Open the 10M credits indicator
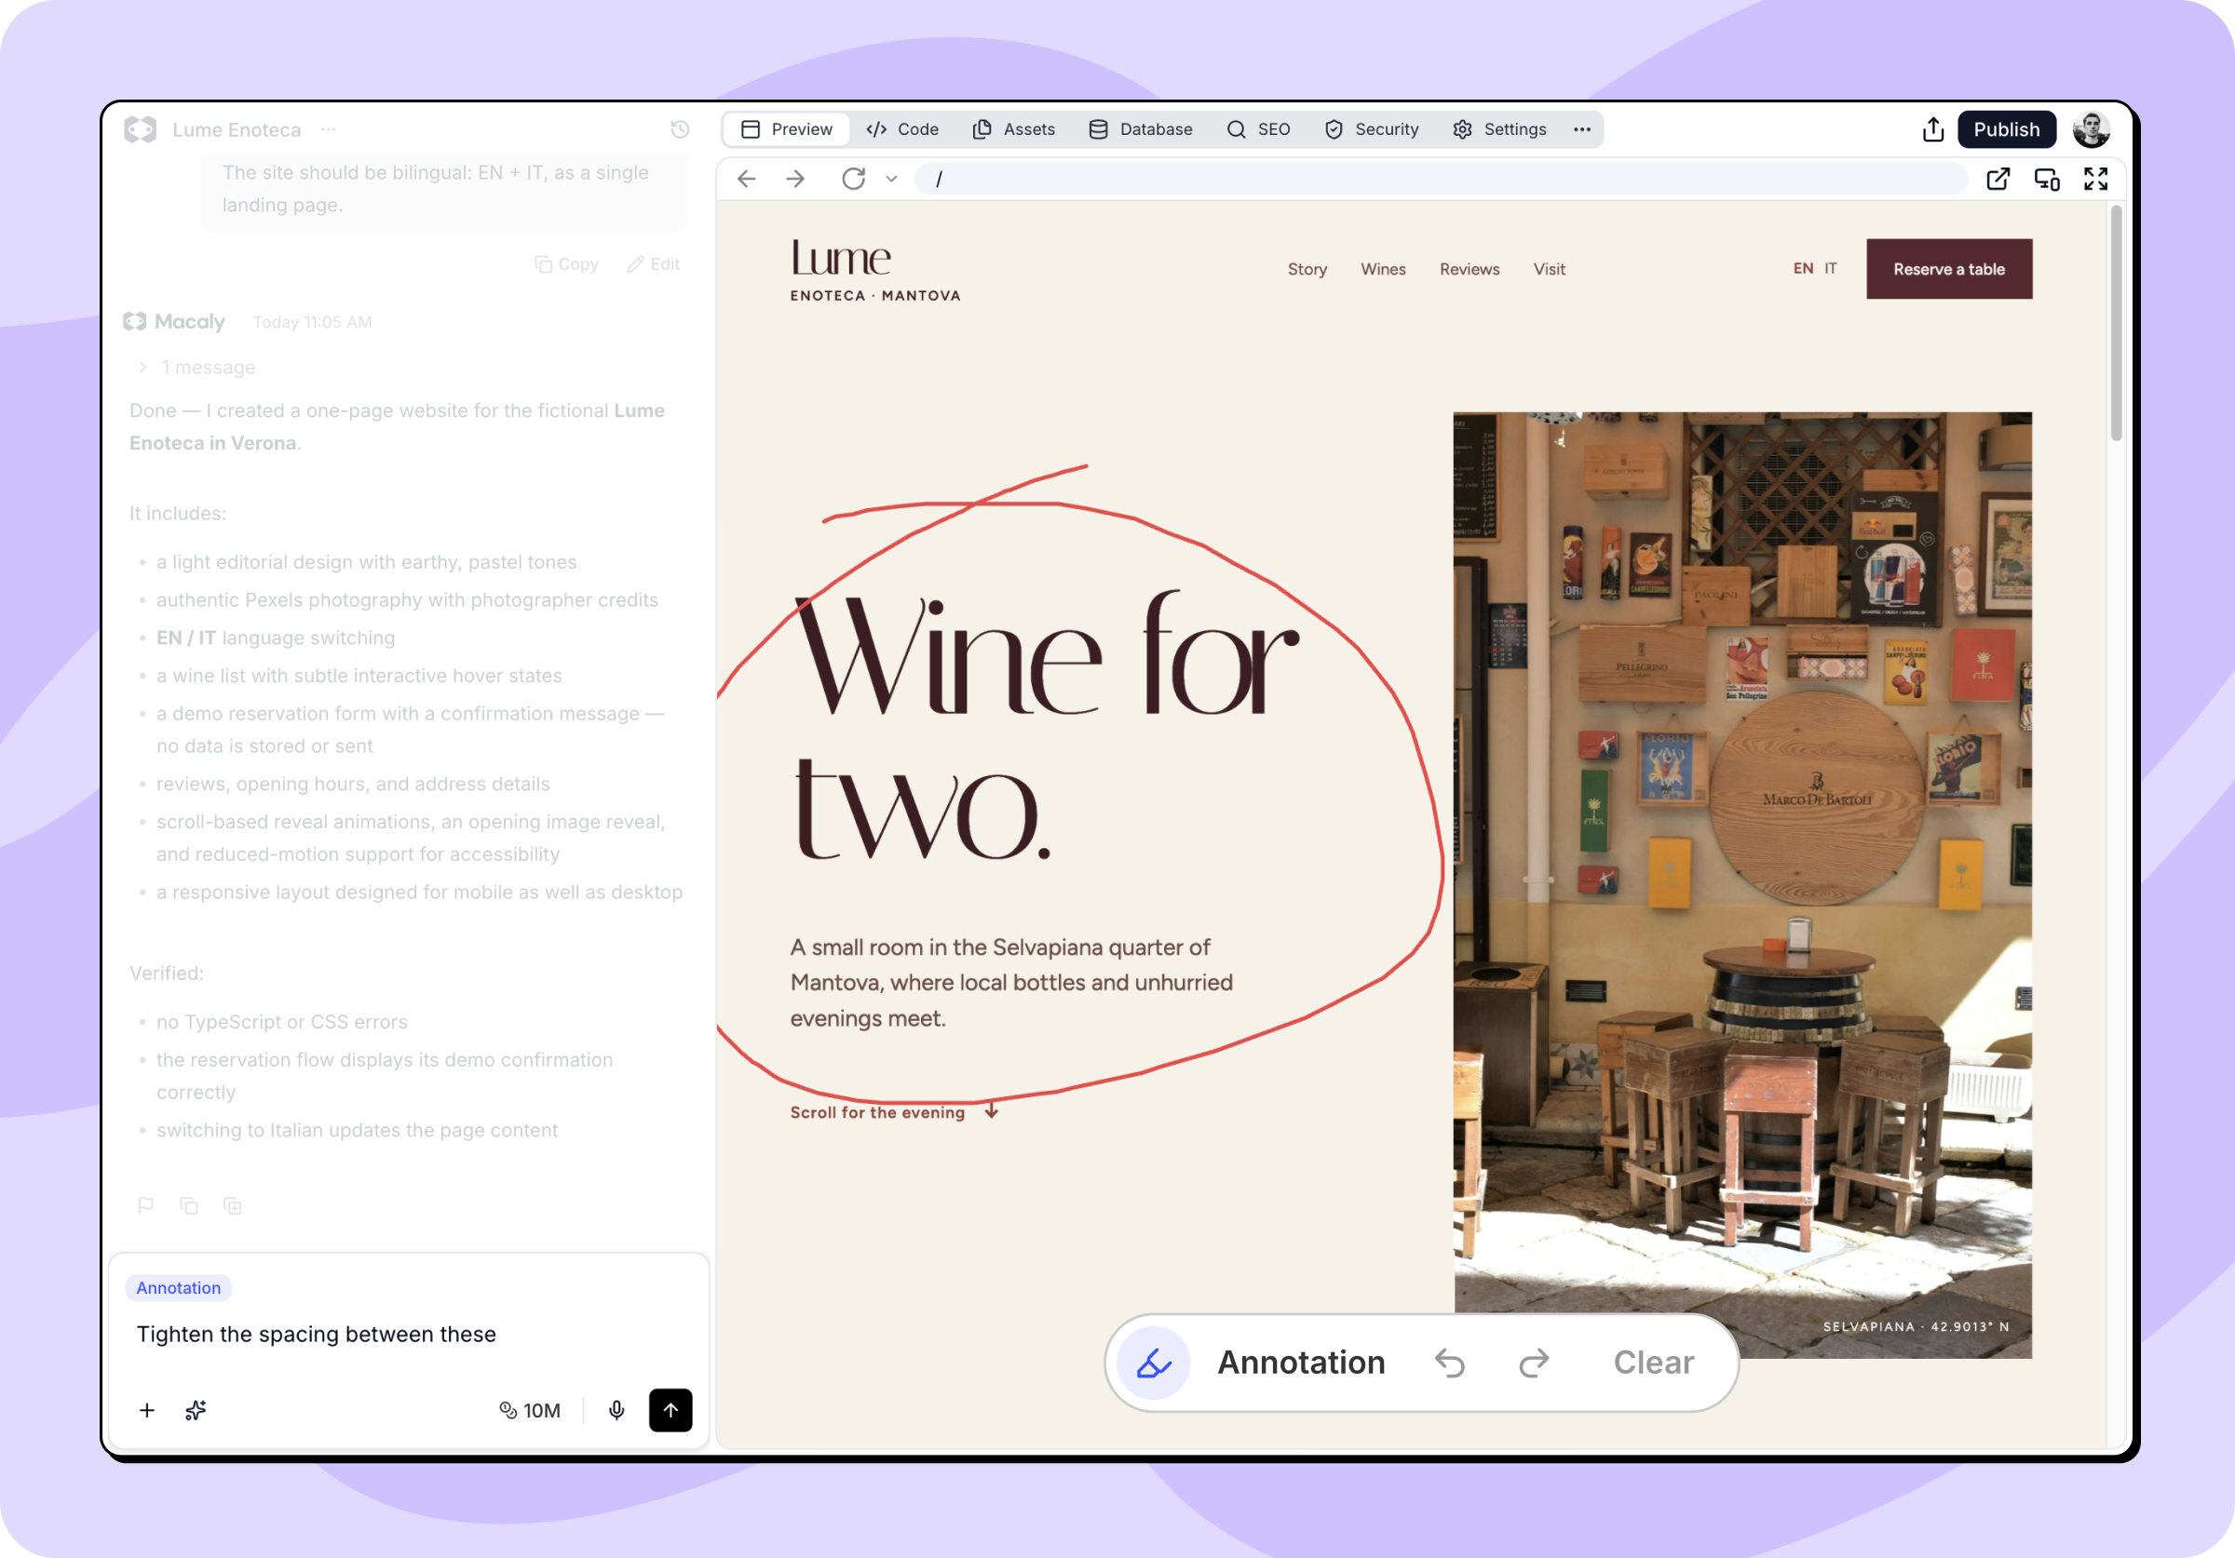The image size is (2235, 1558). 531,1410
